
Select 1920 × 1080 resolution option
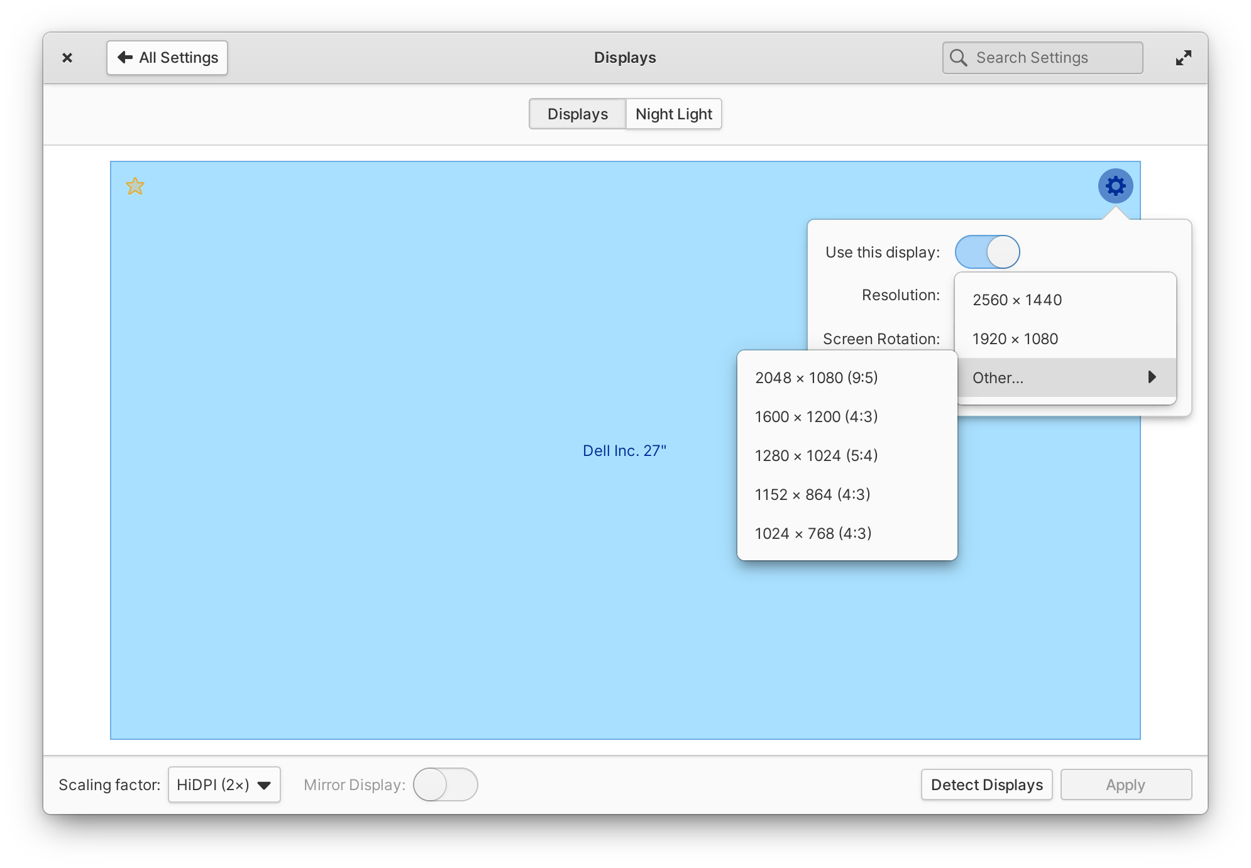click(1016, 339)
